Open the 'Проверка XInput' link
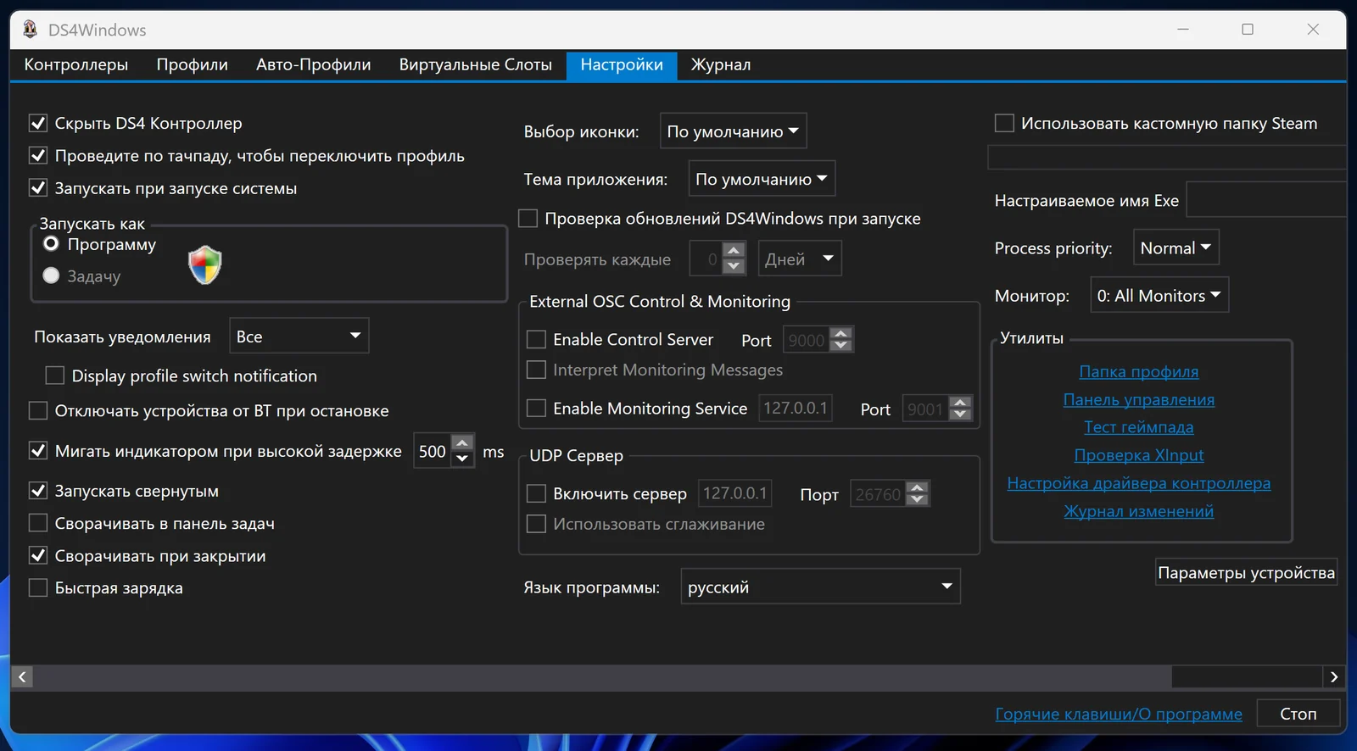This screenshot has width=1357, height=751. 1139,455
